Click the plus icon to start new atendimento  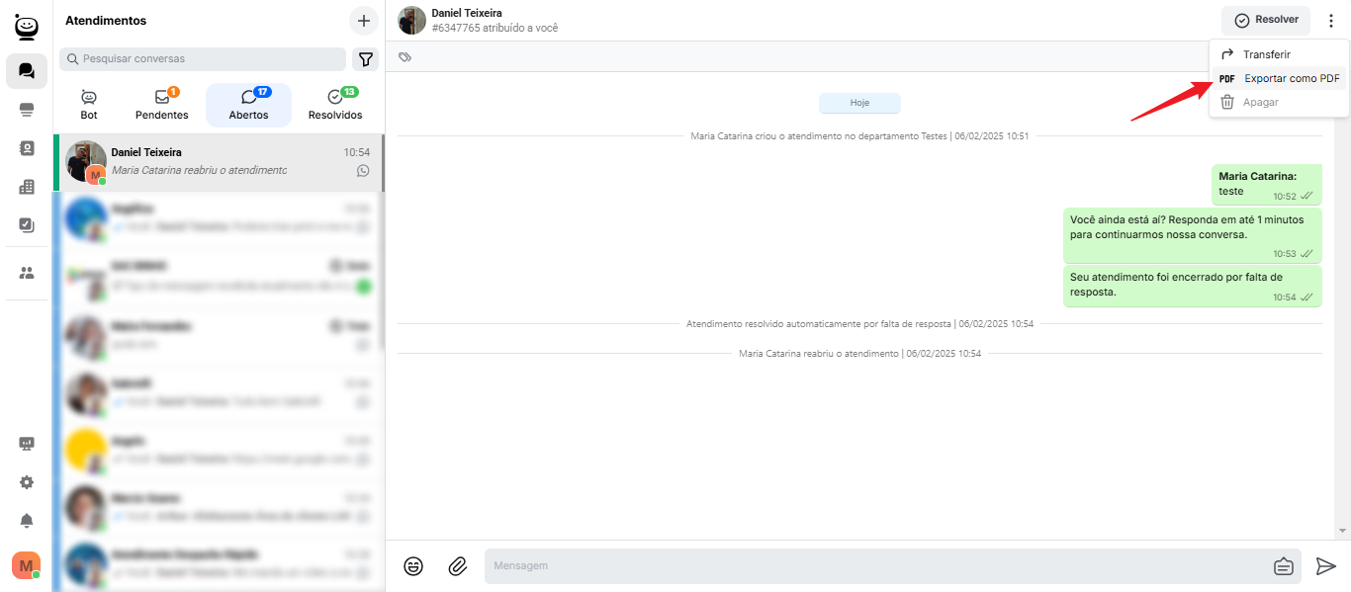[363, 21]
